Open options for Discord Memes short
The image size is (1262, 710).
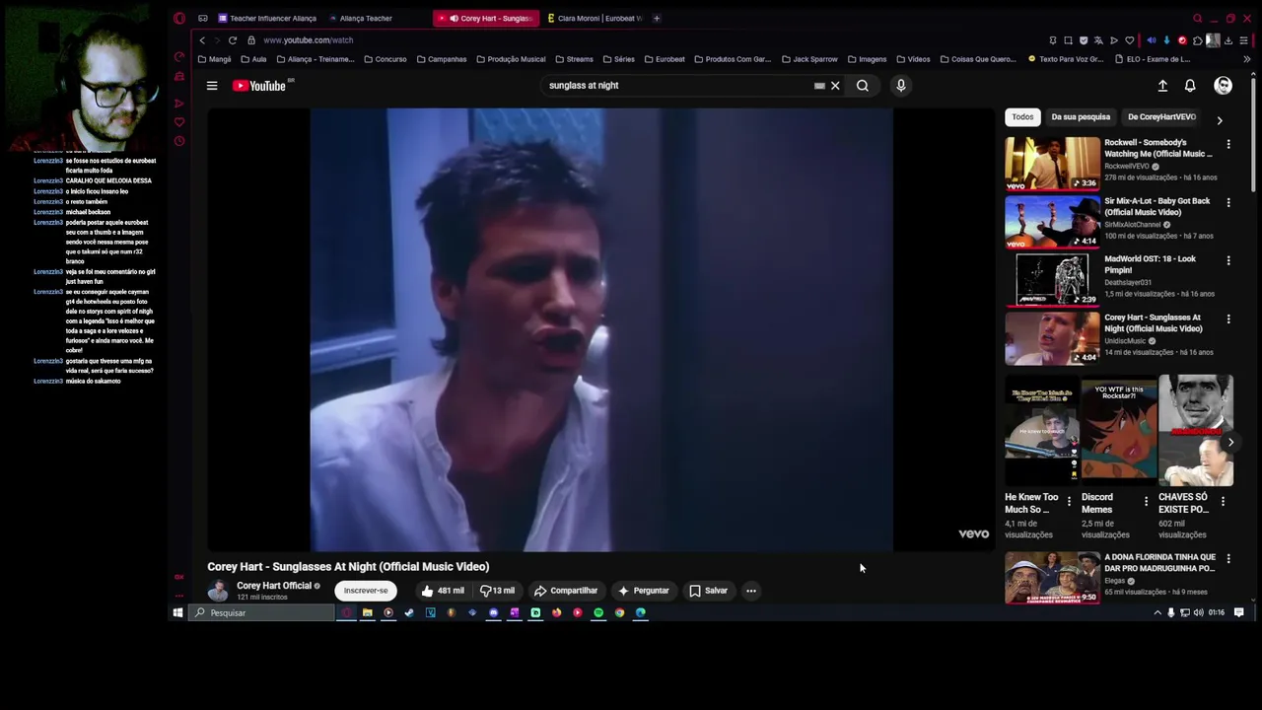(x=1146, y=502)
